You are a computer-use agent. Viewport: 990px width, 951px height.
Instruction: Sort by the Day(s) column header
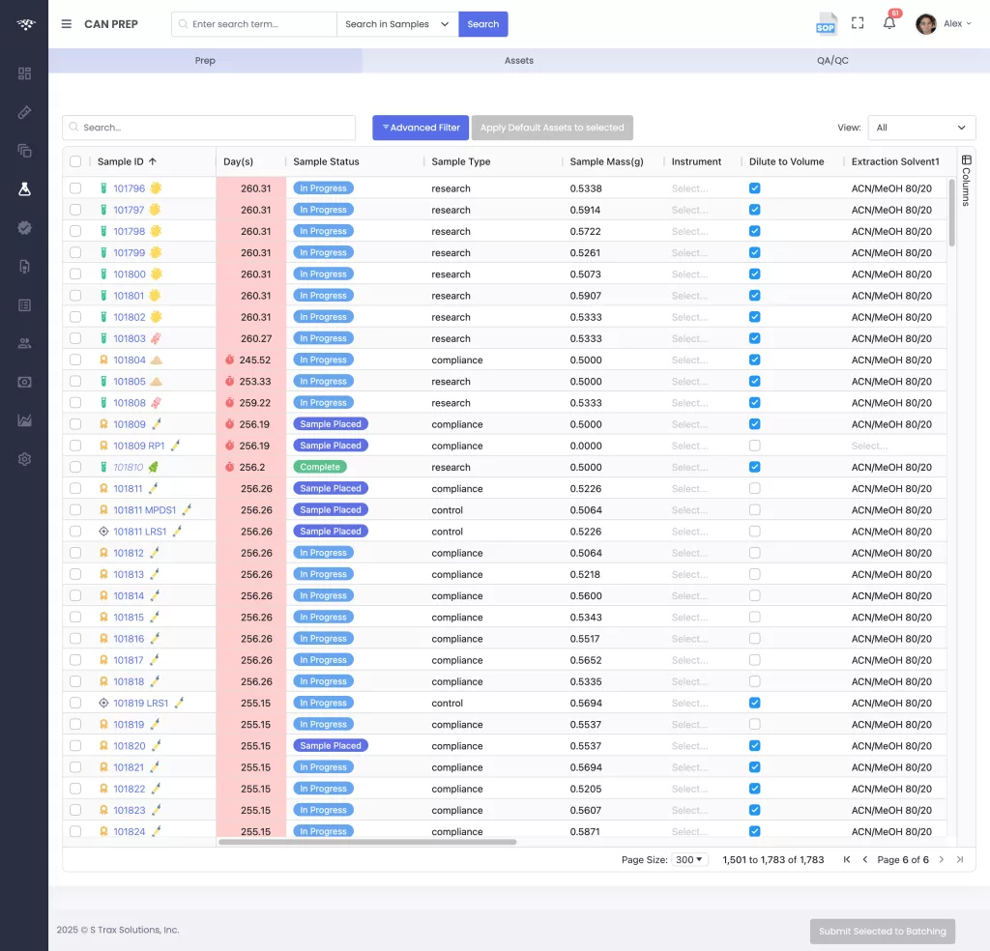[238, 161]
